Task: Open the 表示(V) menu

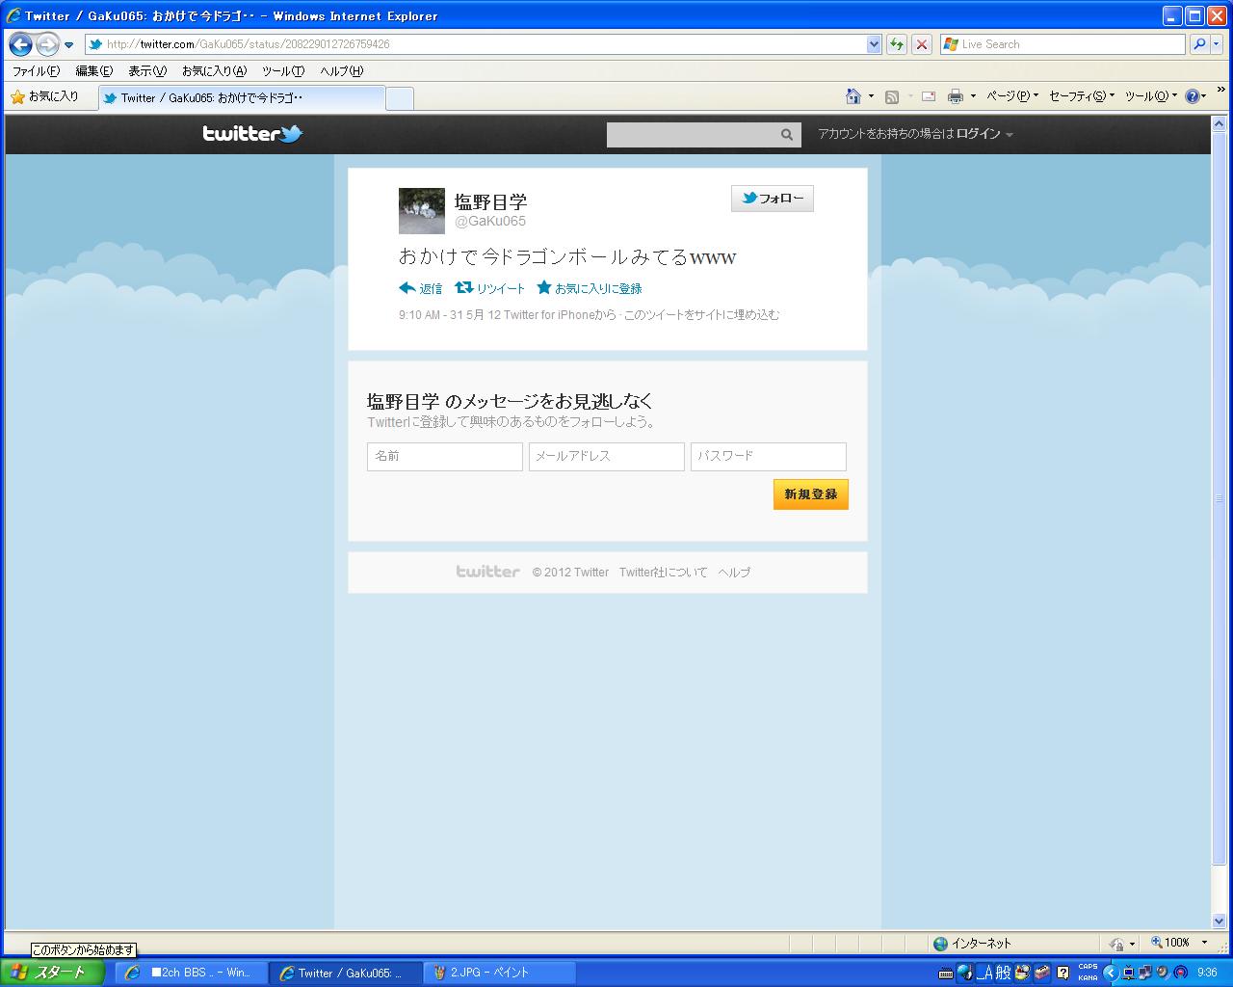Action: [x=147, y=71]
